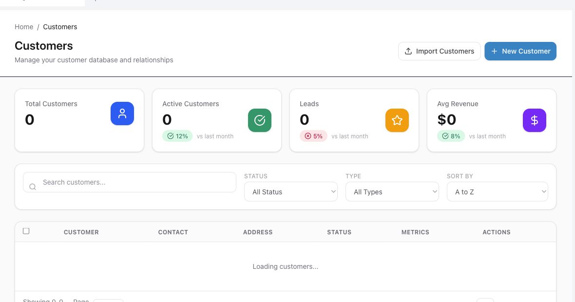Click the ACTIONS column header
Image resolution: width=575 pixels, height=302 pixels.
point(497,232)
